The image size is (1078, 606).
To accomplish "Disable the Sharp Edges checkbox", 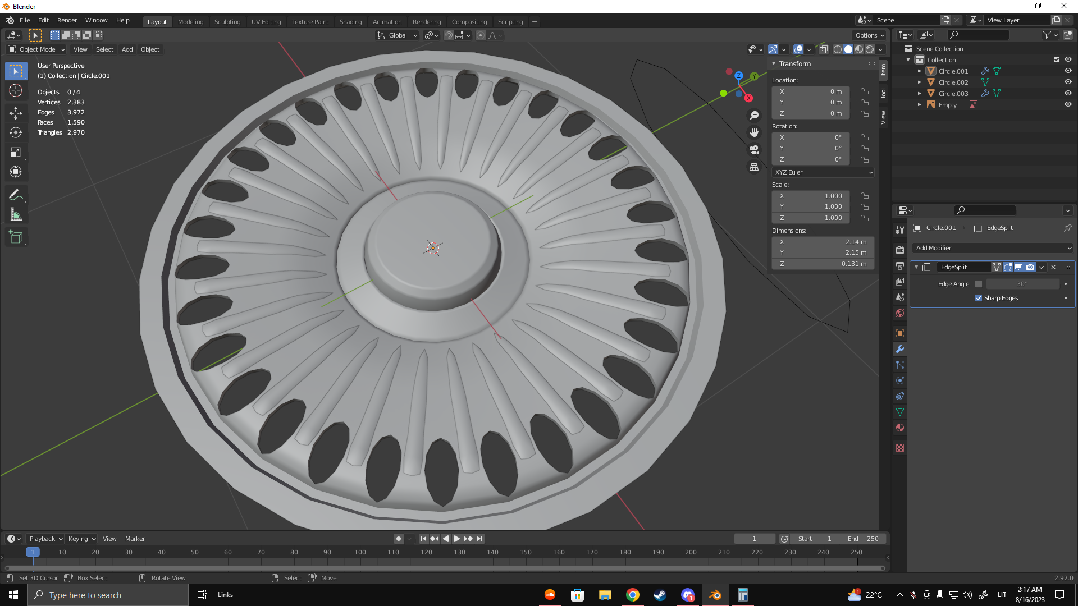I will click(979, 298).
